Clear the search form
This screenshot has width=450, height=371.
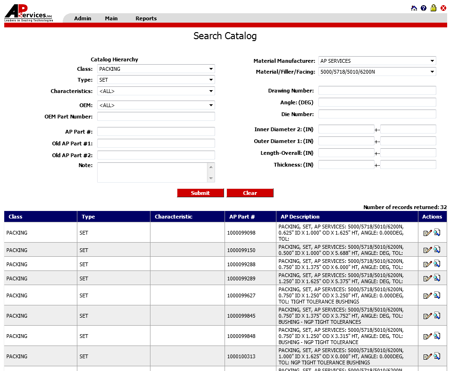coord(250,193)
